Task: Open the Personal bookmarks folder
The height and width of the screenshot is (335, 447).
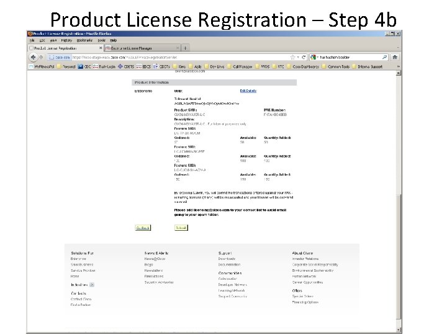Action: (x=66, y=66)
